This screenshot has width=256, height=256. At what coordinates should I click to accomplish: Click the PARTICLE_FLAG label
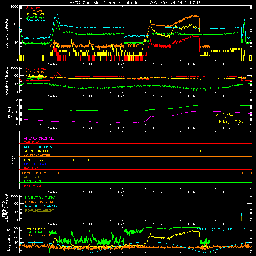pos(36,173)
